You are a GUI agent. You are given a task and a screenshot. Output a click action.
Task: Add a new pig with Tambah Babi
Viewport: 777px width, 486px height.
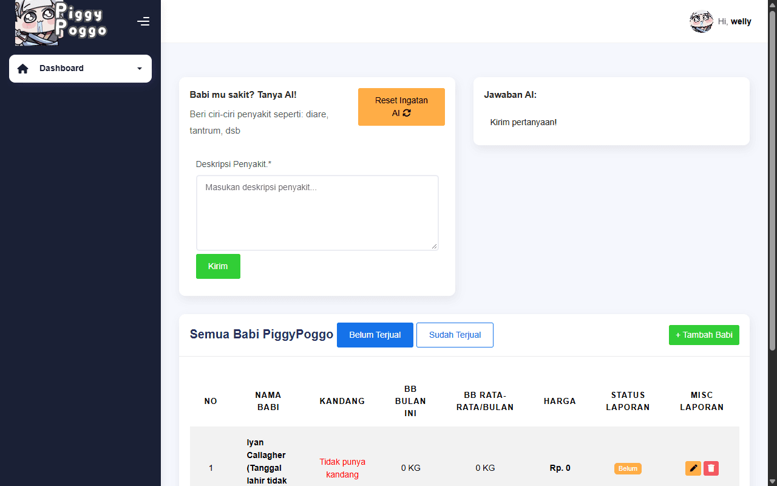(704, 335)
